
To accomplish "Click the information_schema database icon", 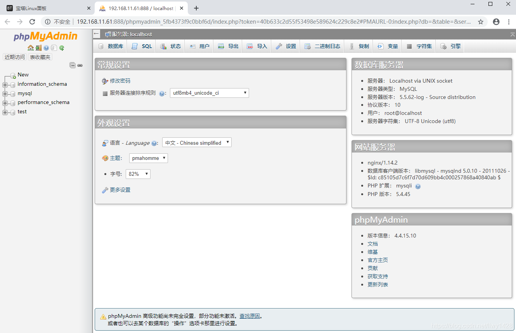I will [x=13, y=84].
